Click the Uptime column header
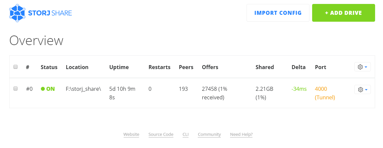This screenshot has height=148, width=383. (119, 67)
